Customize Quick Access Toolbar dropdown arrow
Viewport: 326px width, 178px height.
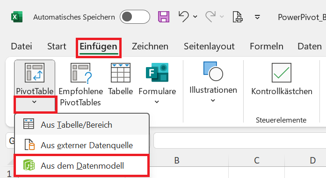click(x=257, y=17)
